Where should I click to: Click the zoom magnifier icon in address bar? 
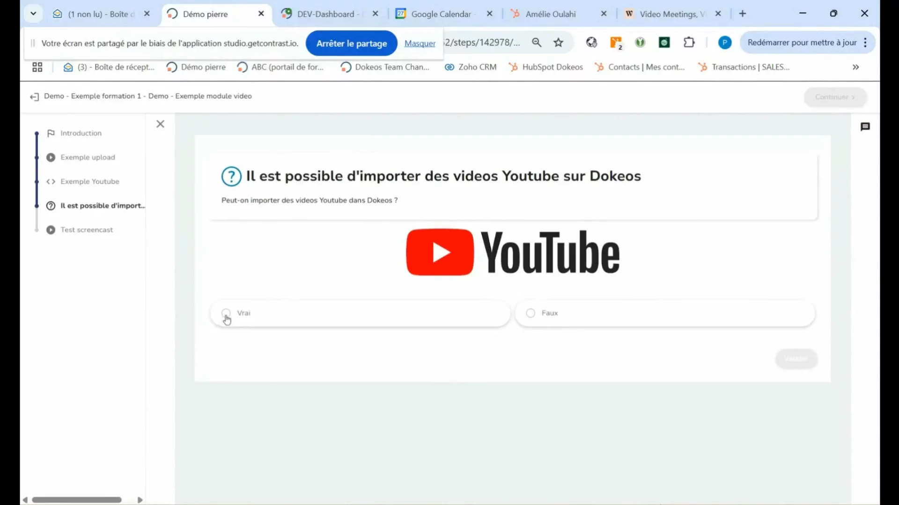537,43
